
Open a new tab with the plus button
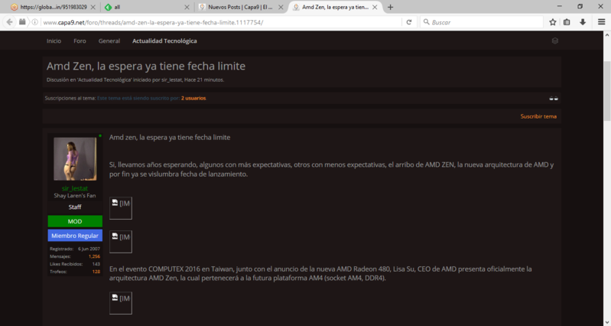pos(390,7)
